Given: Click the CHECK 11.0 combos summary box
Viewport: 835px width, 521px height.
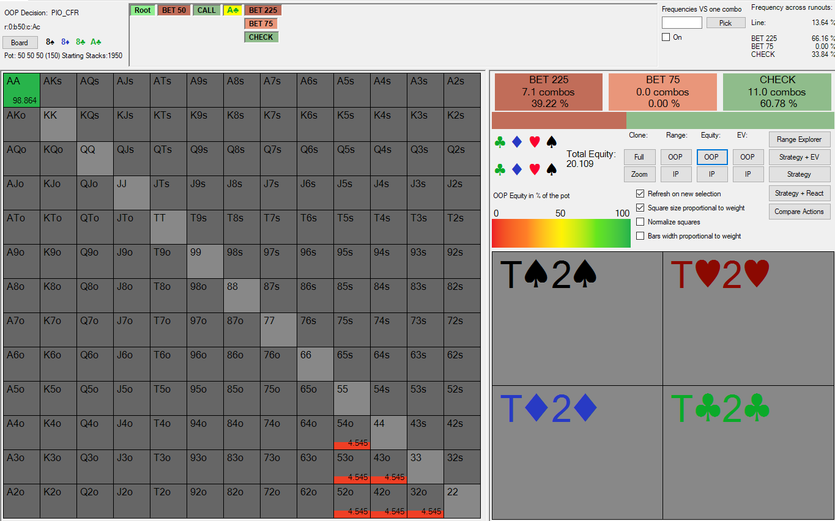Looking at the screenshot, I should [x=777, y=92].
